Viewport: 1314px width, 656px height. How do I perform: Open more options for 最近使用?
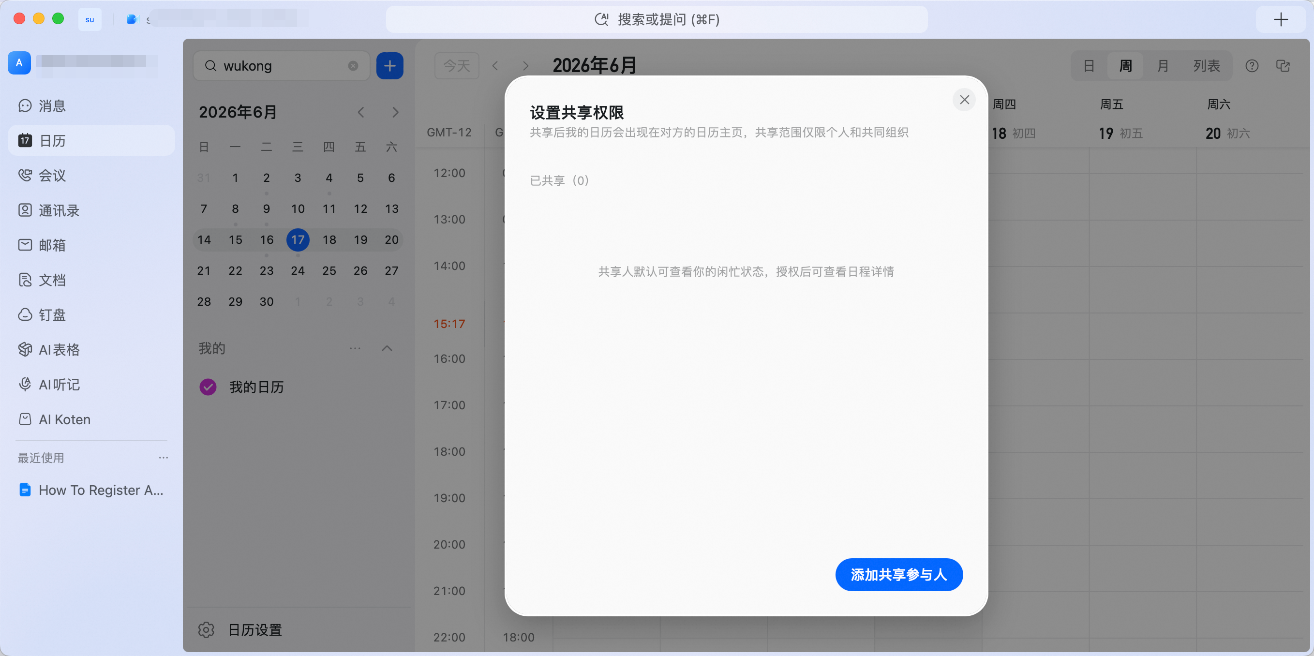click(x=163, y=458)
